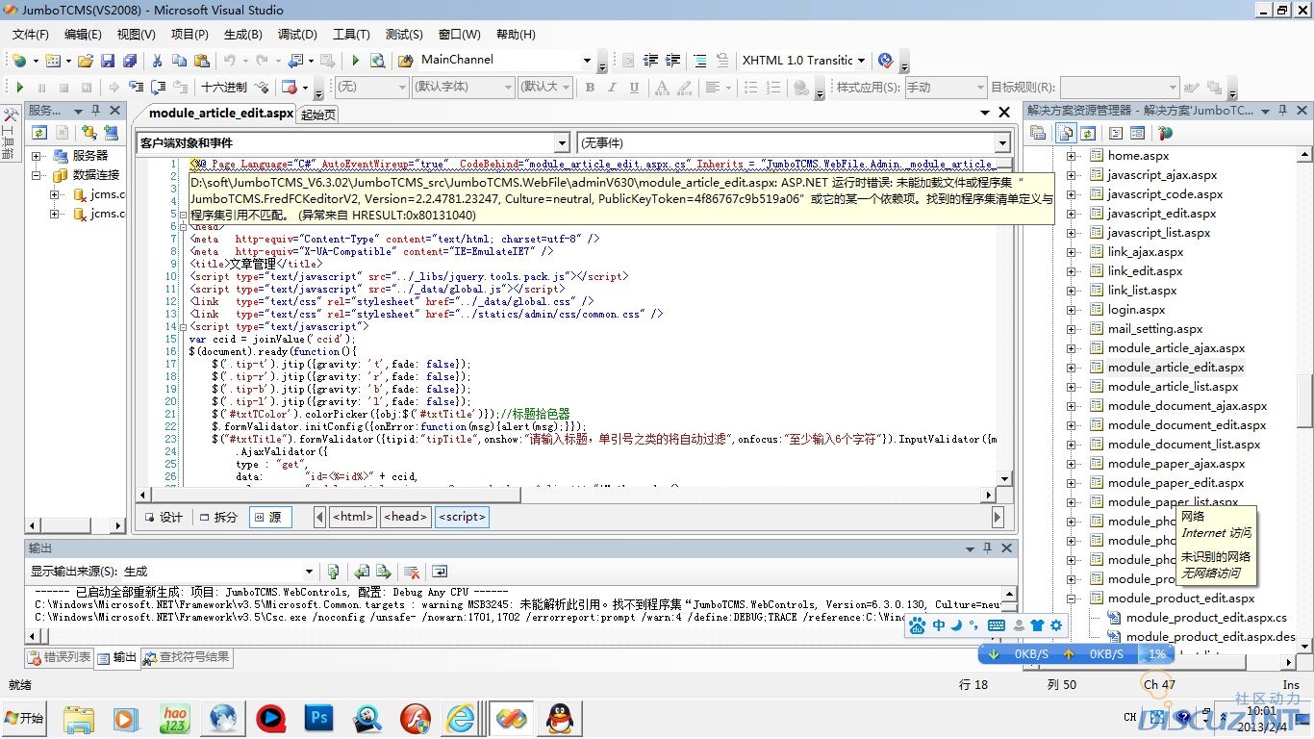Select login.aspx in Solution Explorer
The height and width of the screenshot is (739, 1314).
[1136, 310]
